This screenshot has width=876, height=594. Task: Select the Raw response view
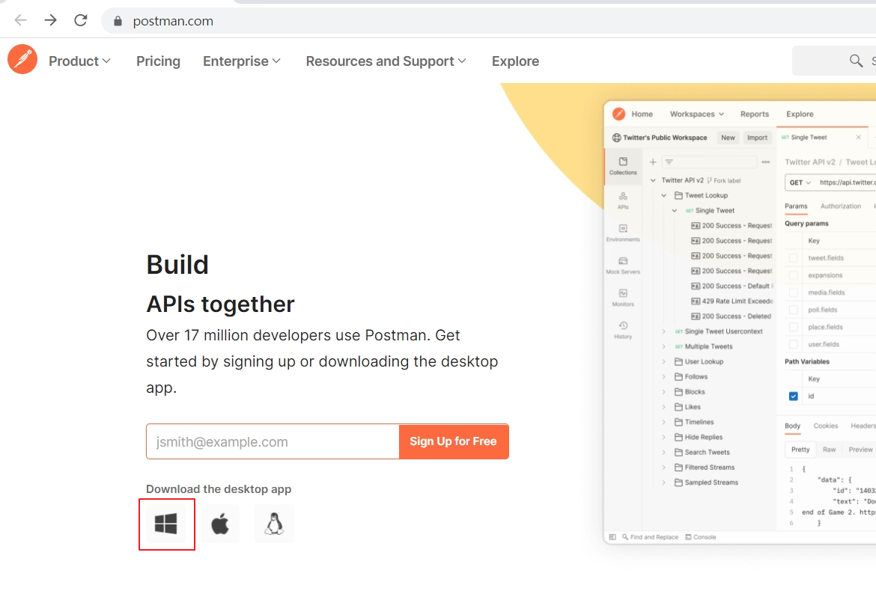coord(829,450)
